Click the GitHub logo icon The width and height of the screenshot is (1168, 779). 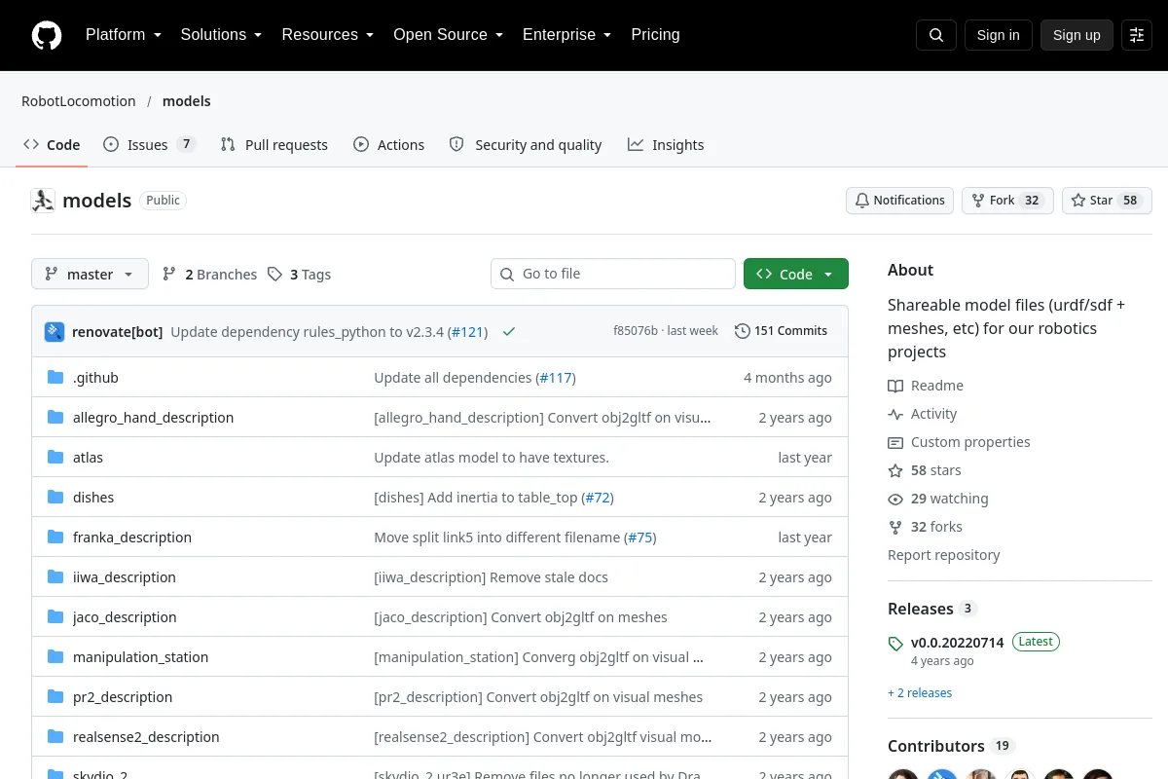click(47, 35)
